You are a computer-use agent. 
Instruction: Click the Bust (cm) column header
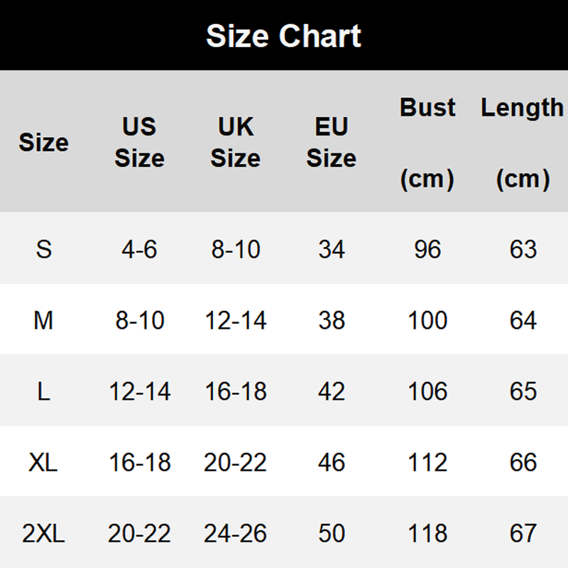click(x=427, y=142)
